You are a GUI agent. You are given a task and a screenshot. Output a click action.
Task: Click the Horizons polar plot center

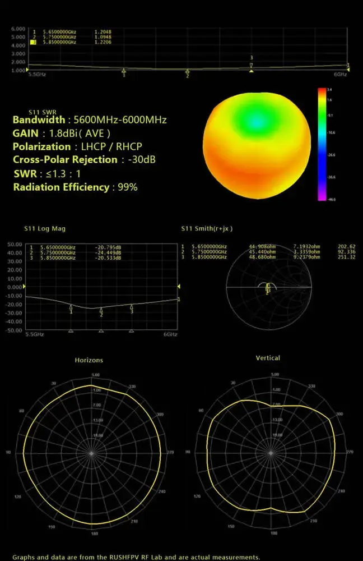click(92, 453)
